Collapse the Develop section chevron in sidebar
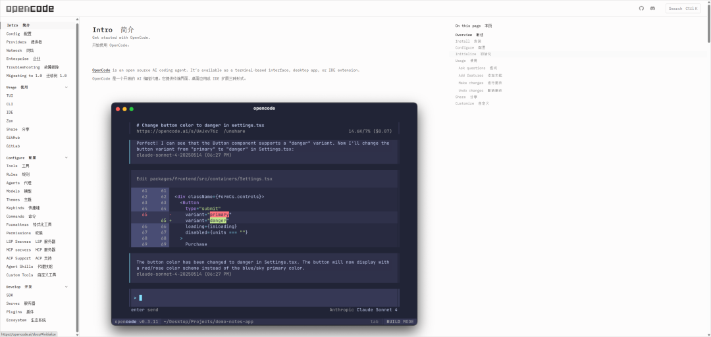711x337 pixels. click(66, 287)
